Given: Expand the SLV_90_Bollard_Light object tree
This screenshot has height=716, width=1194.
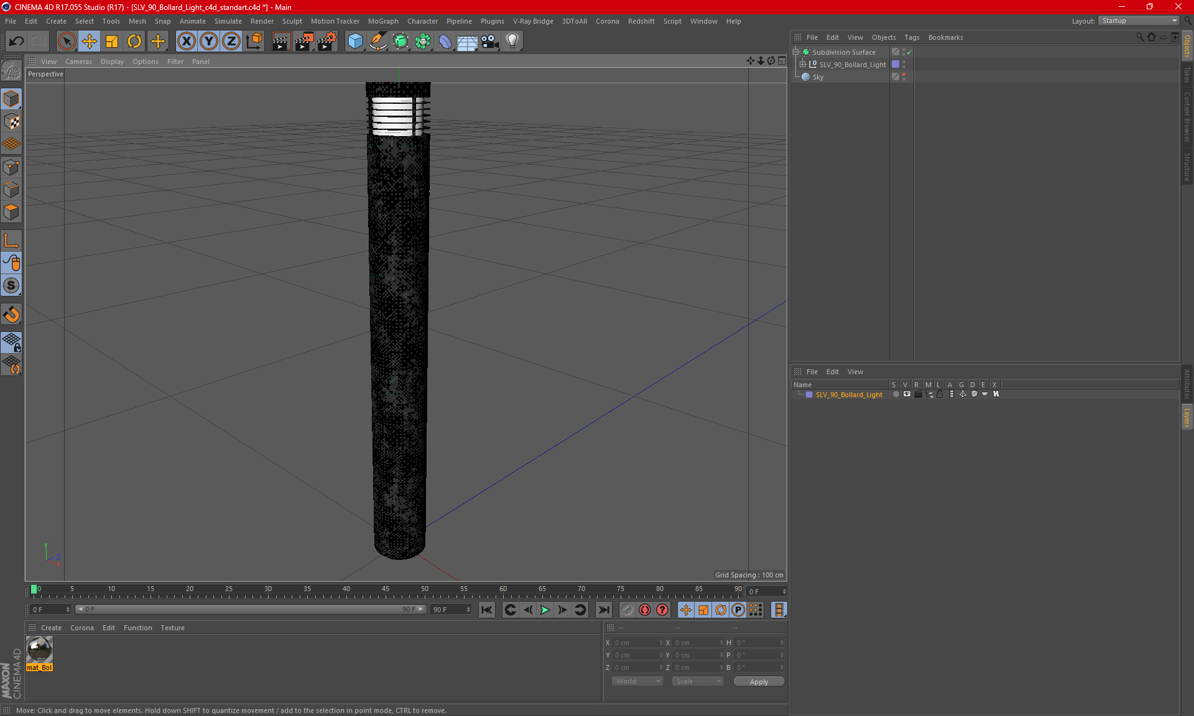Looking at the screenshot, I should click(803, 65).
